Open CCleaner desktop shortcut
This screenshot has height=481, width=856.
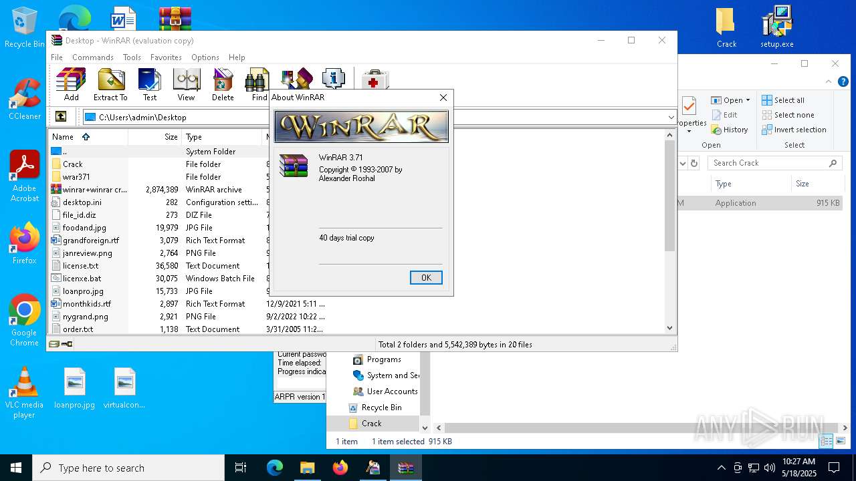click(x=24, y=99)
